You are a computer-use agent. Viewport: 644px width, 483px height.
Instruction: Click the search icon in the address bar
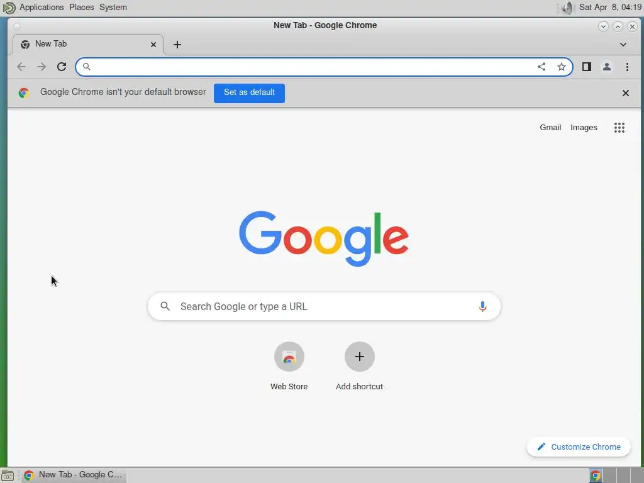[87, 67]
